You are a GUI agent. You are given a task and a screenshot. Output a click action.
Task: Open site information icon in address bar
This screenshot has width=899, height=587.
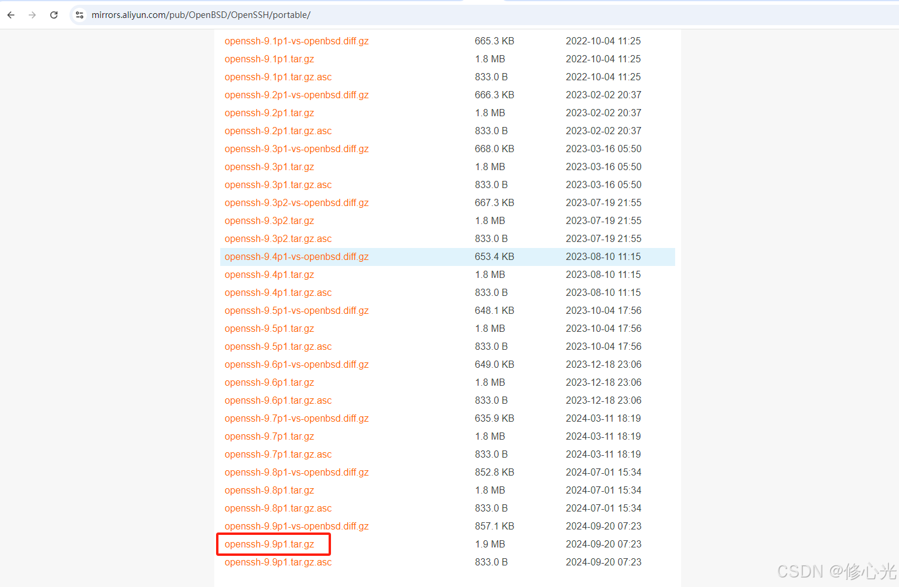click(x=80, y=15)
